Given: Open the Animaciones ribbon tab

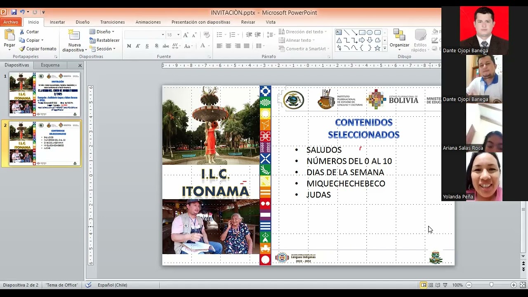Looking at the screenshot, I should click(148, 22).
